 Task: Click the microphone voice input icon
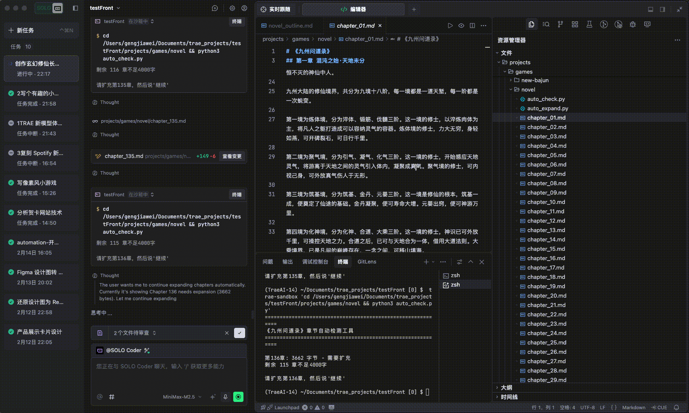226,397
